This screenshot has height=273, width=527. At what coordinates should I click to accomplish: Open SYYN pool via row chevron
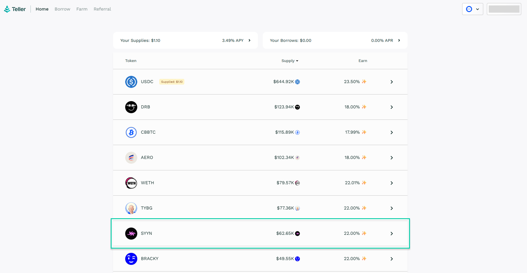pos(392,234)
